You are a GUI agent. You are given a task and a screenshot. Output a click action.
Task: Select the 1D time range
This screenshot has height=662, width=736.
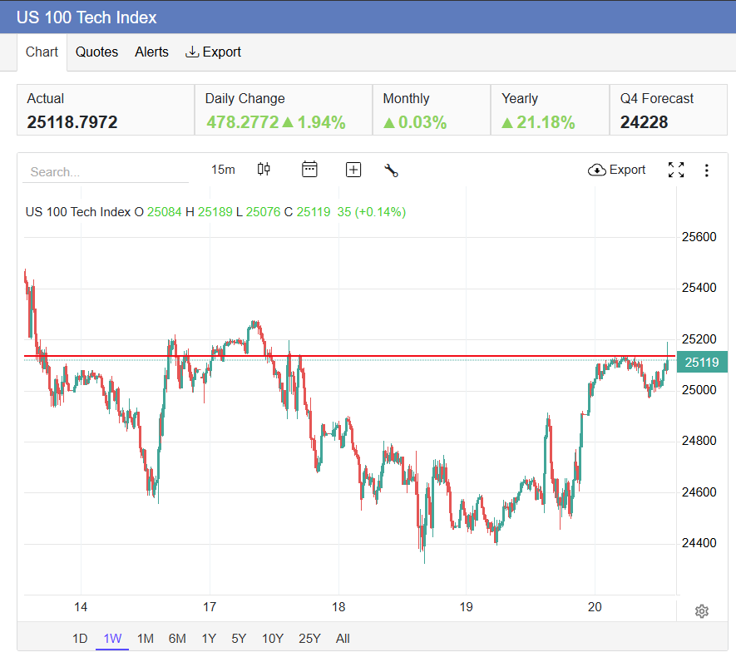click(x=80, y=639)
